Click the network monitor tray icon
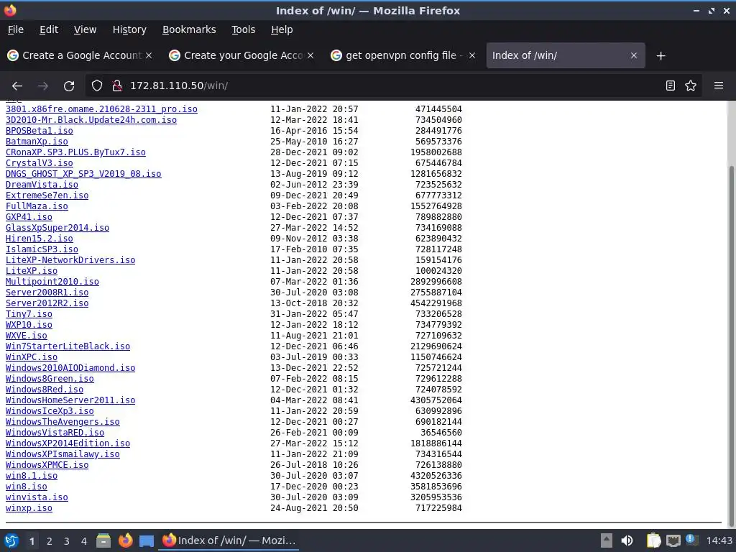736x552 pixels. click(x=673, y=540)
